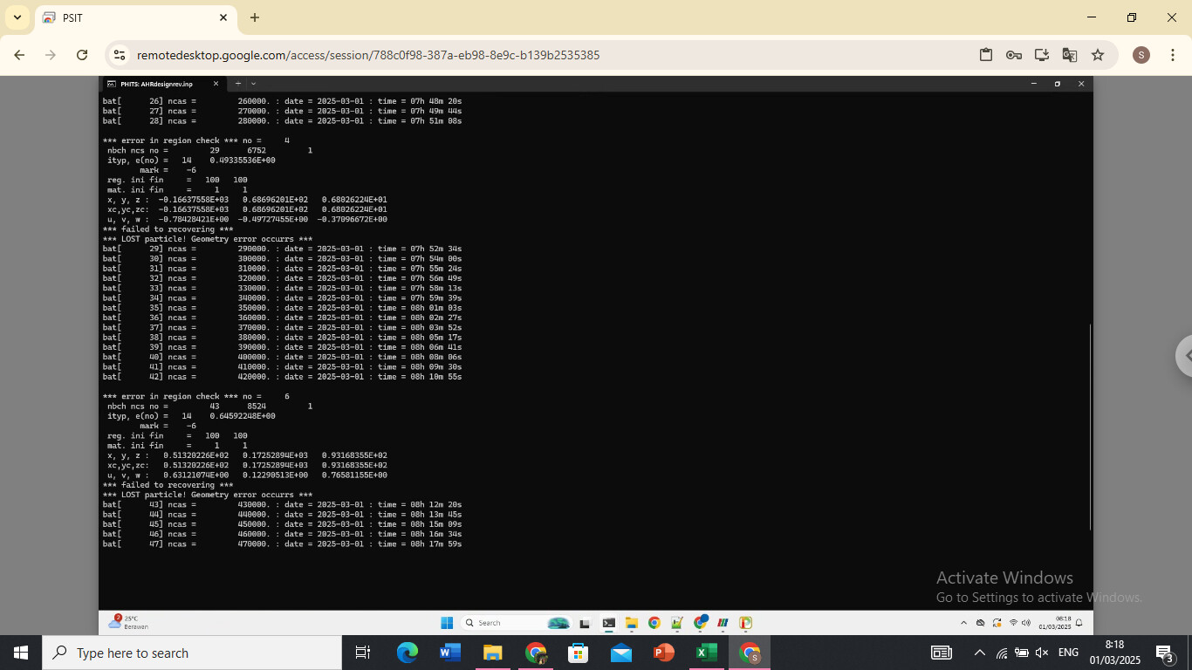Toggle the bookmark star for this page
This screenshot has height=670, width=1192.
[x=1098, y=54]
